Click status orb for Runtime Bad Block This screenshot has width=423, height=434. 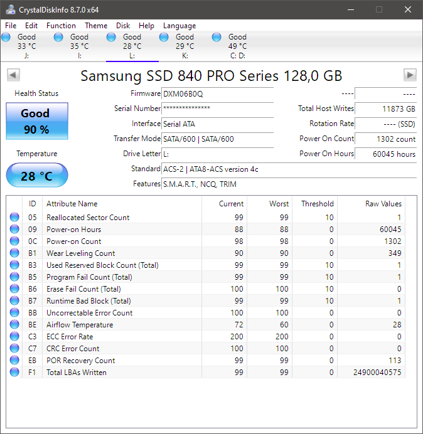coord(14,300)
